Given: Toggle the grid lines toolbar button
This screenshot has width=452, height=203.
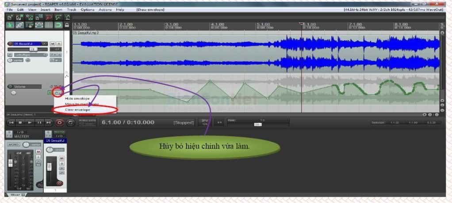Looking at the screenshot, I should (x=49, y=25).
